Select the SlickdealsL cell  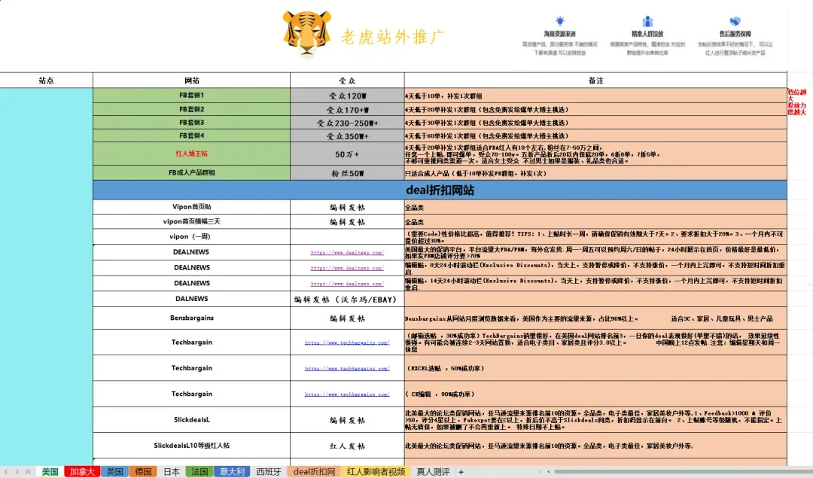click(x=191, y=420)
